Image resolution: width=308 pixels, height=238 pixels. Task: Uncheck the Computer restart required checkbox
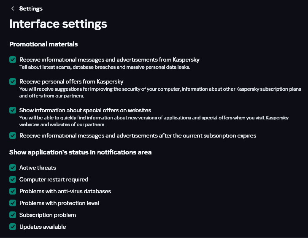(13, 179)
